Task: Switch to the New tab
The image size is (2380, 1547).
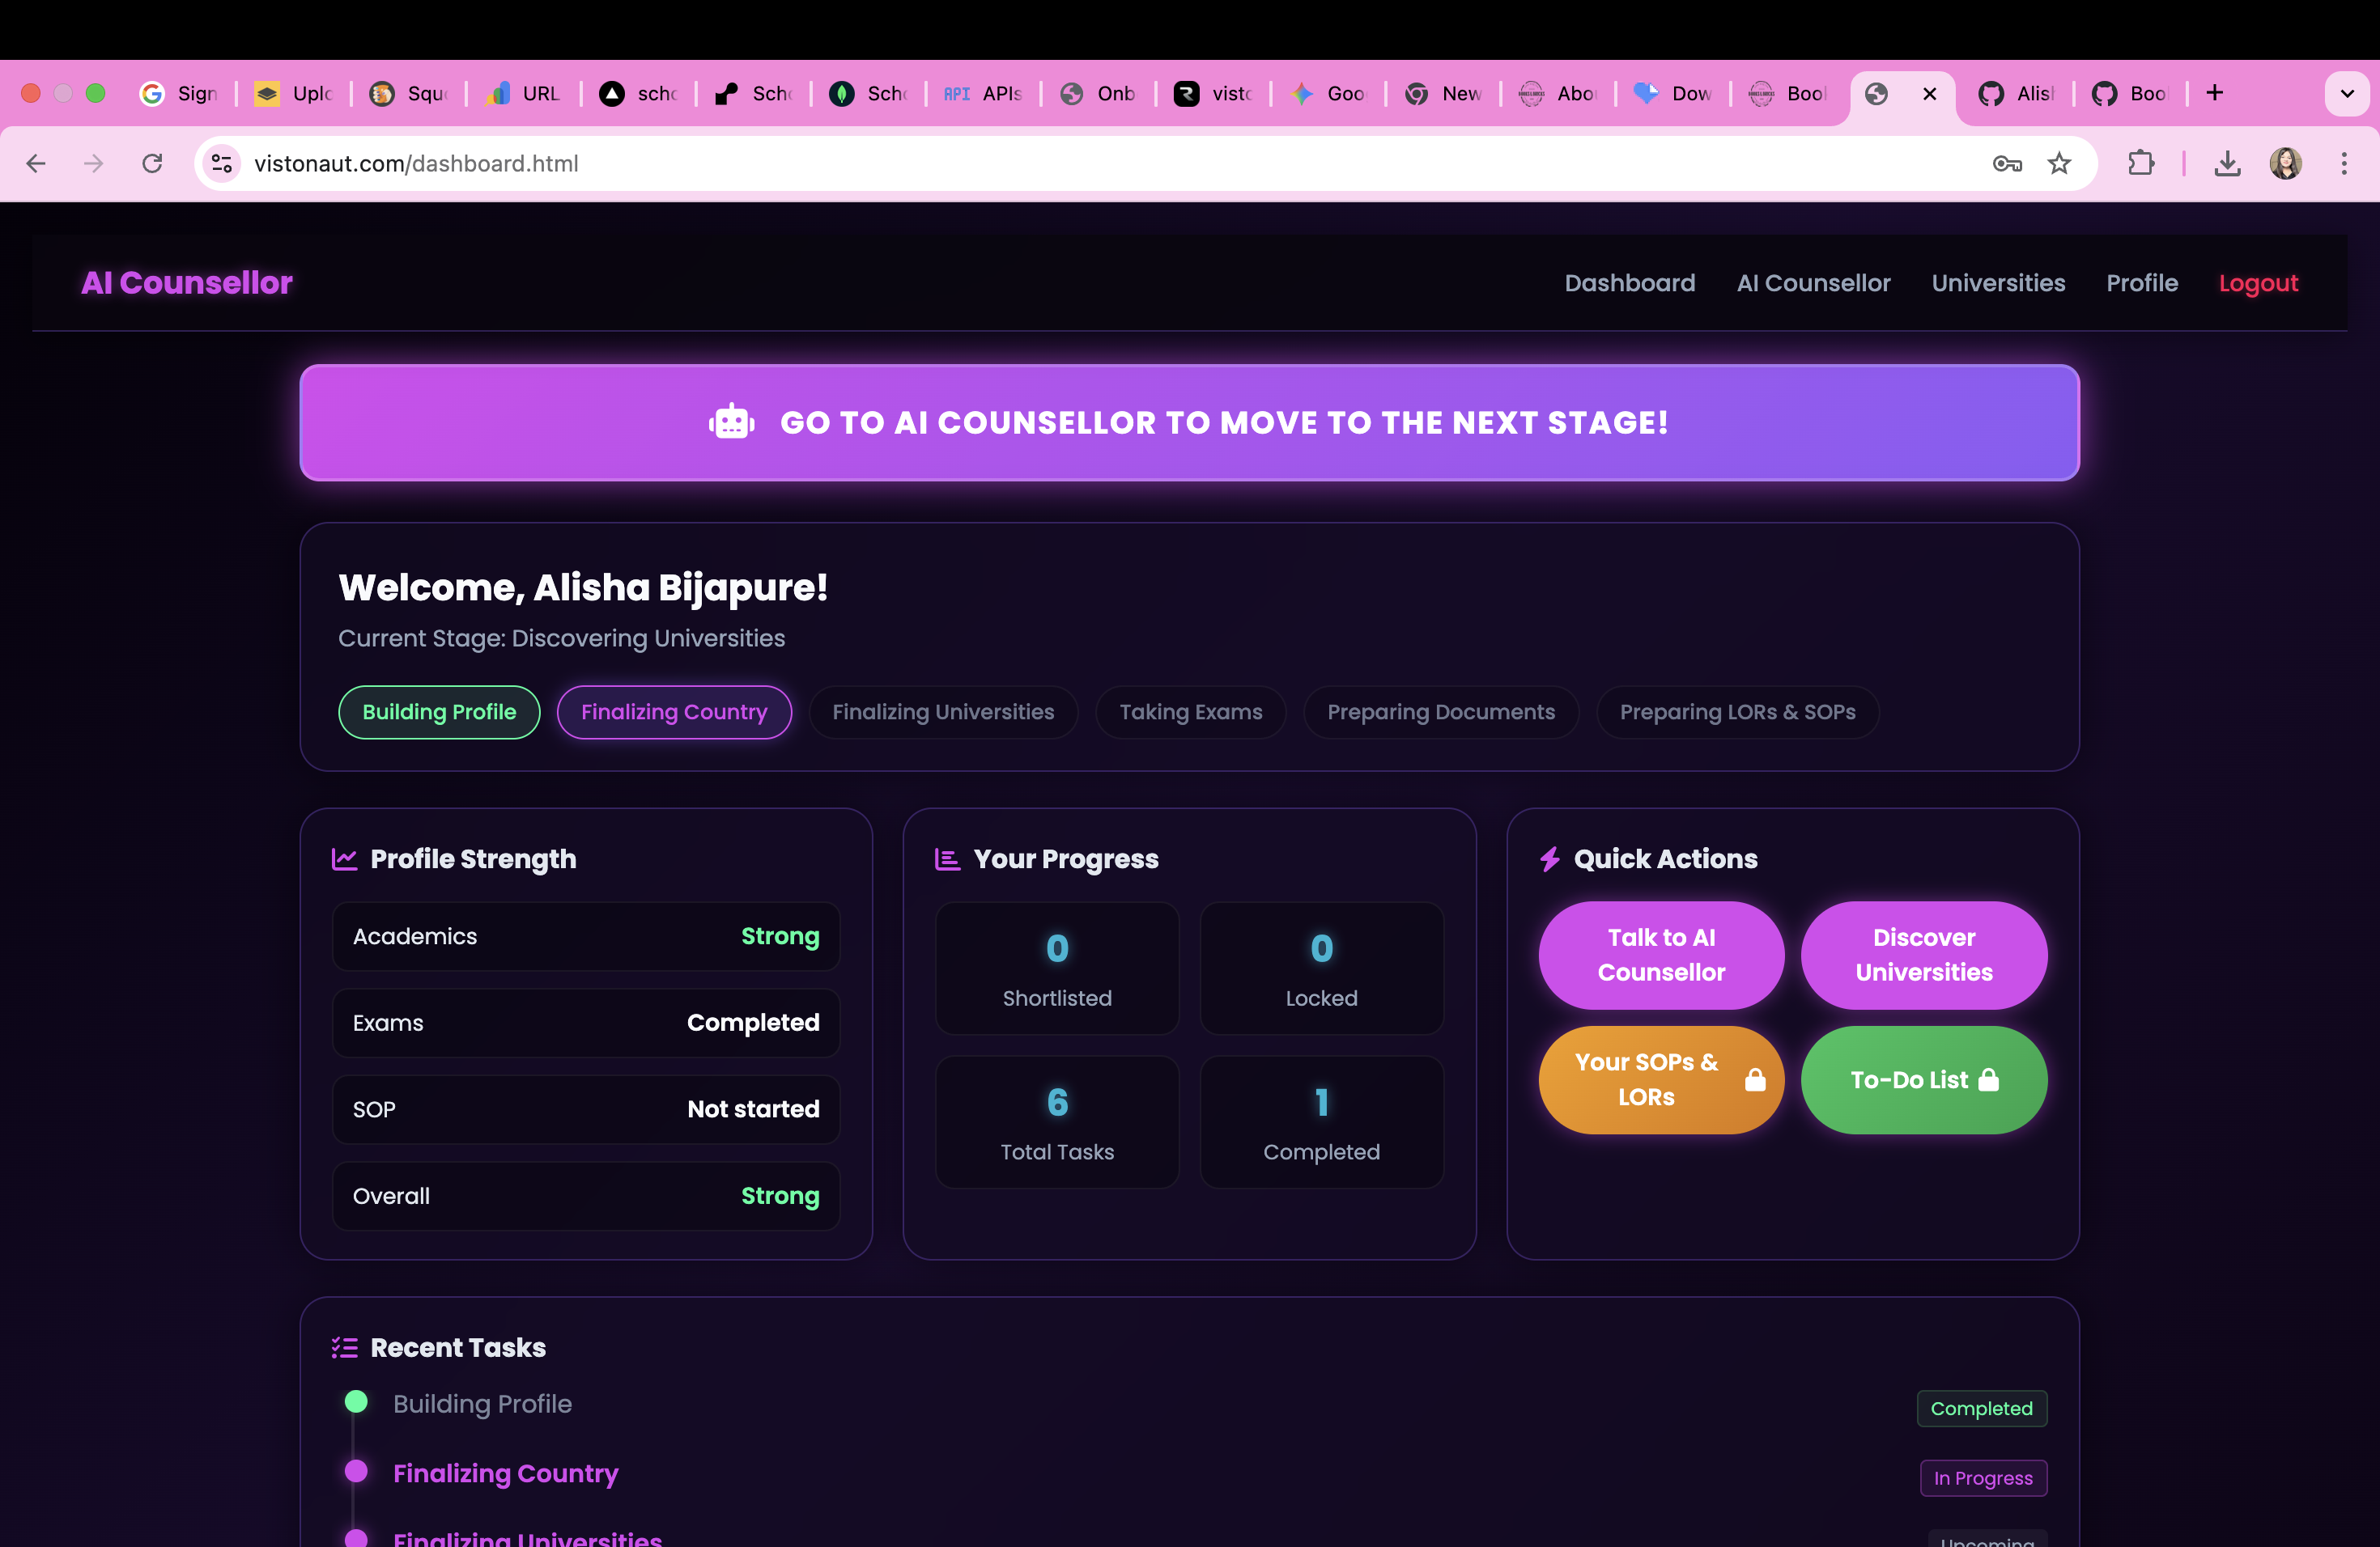Action: pos(1444,93)
